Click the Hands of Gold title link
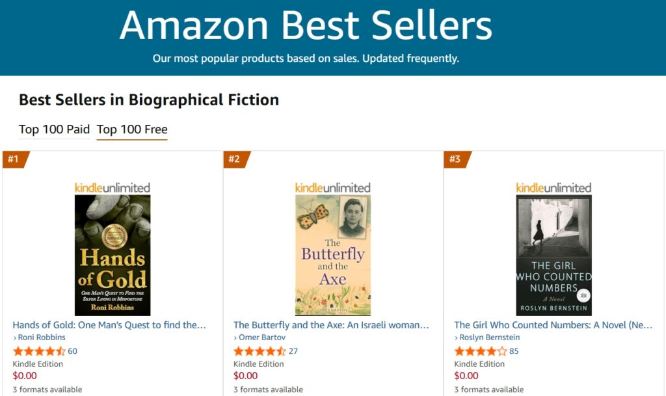 (109, 324)
